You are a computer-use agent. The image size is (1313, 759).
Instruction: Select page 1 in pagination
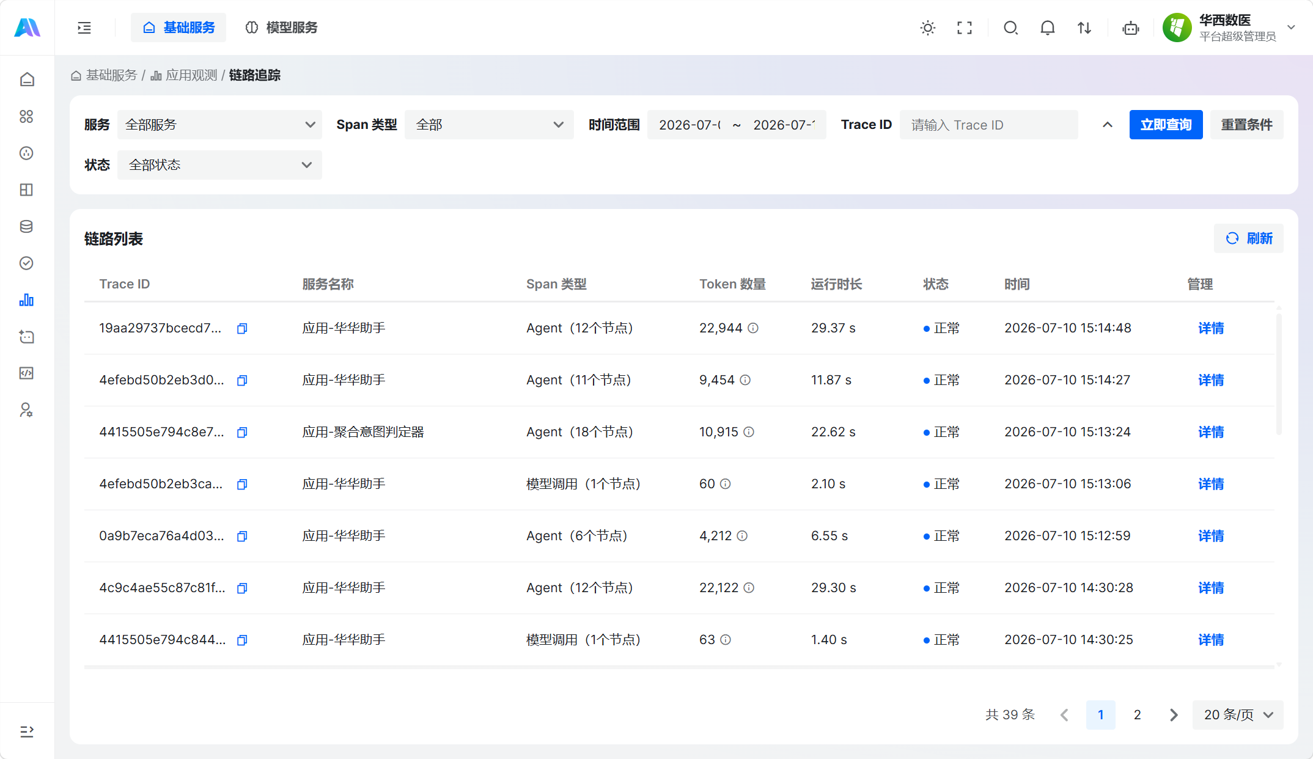point(1101,715)
